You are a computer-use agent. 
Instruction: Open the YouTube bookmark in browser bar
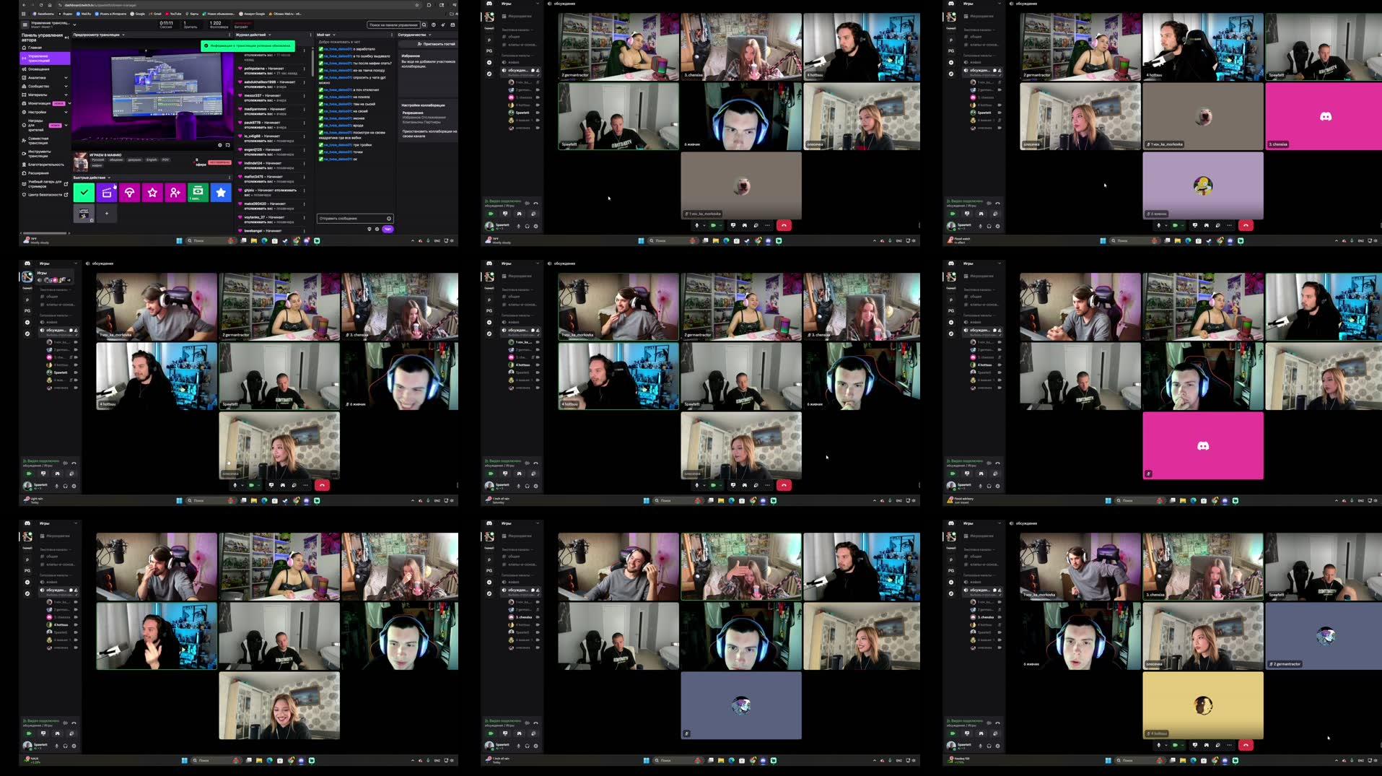[x=173, y=14]
